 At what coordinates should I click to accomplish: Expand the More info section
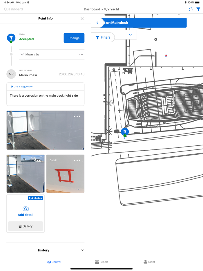click(x=30, y=55)
